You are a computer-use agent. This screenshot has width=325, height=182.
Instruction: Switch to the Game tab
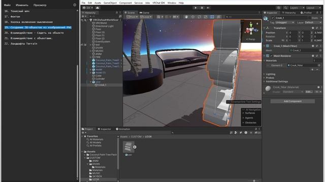144,13
